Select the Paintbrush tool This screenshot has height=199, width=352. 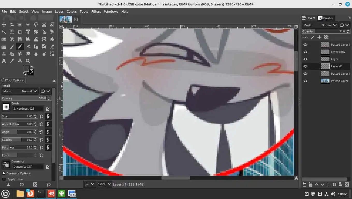(x=12, y=47)
